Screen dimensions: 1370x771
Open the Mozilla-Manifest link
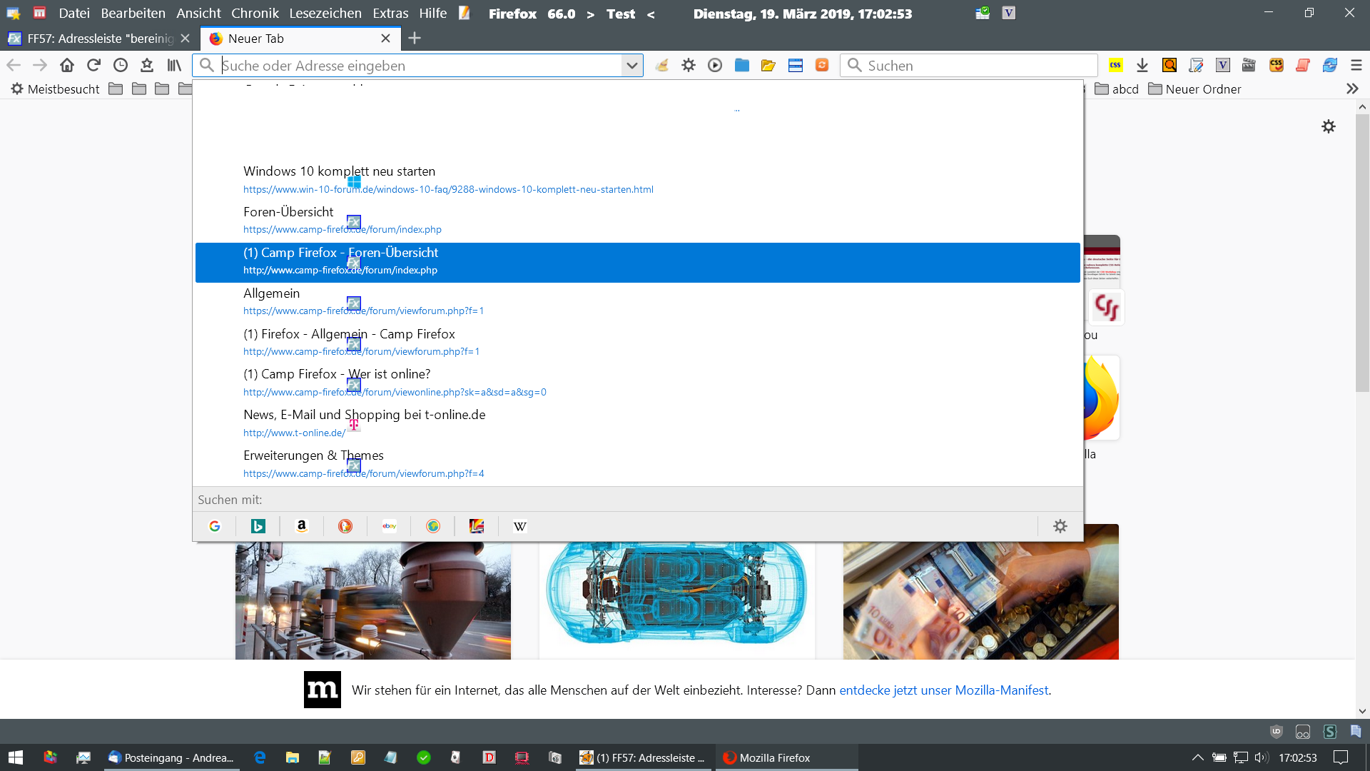(x=943, y=690)
